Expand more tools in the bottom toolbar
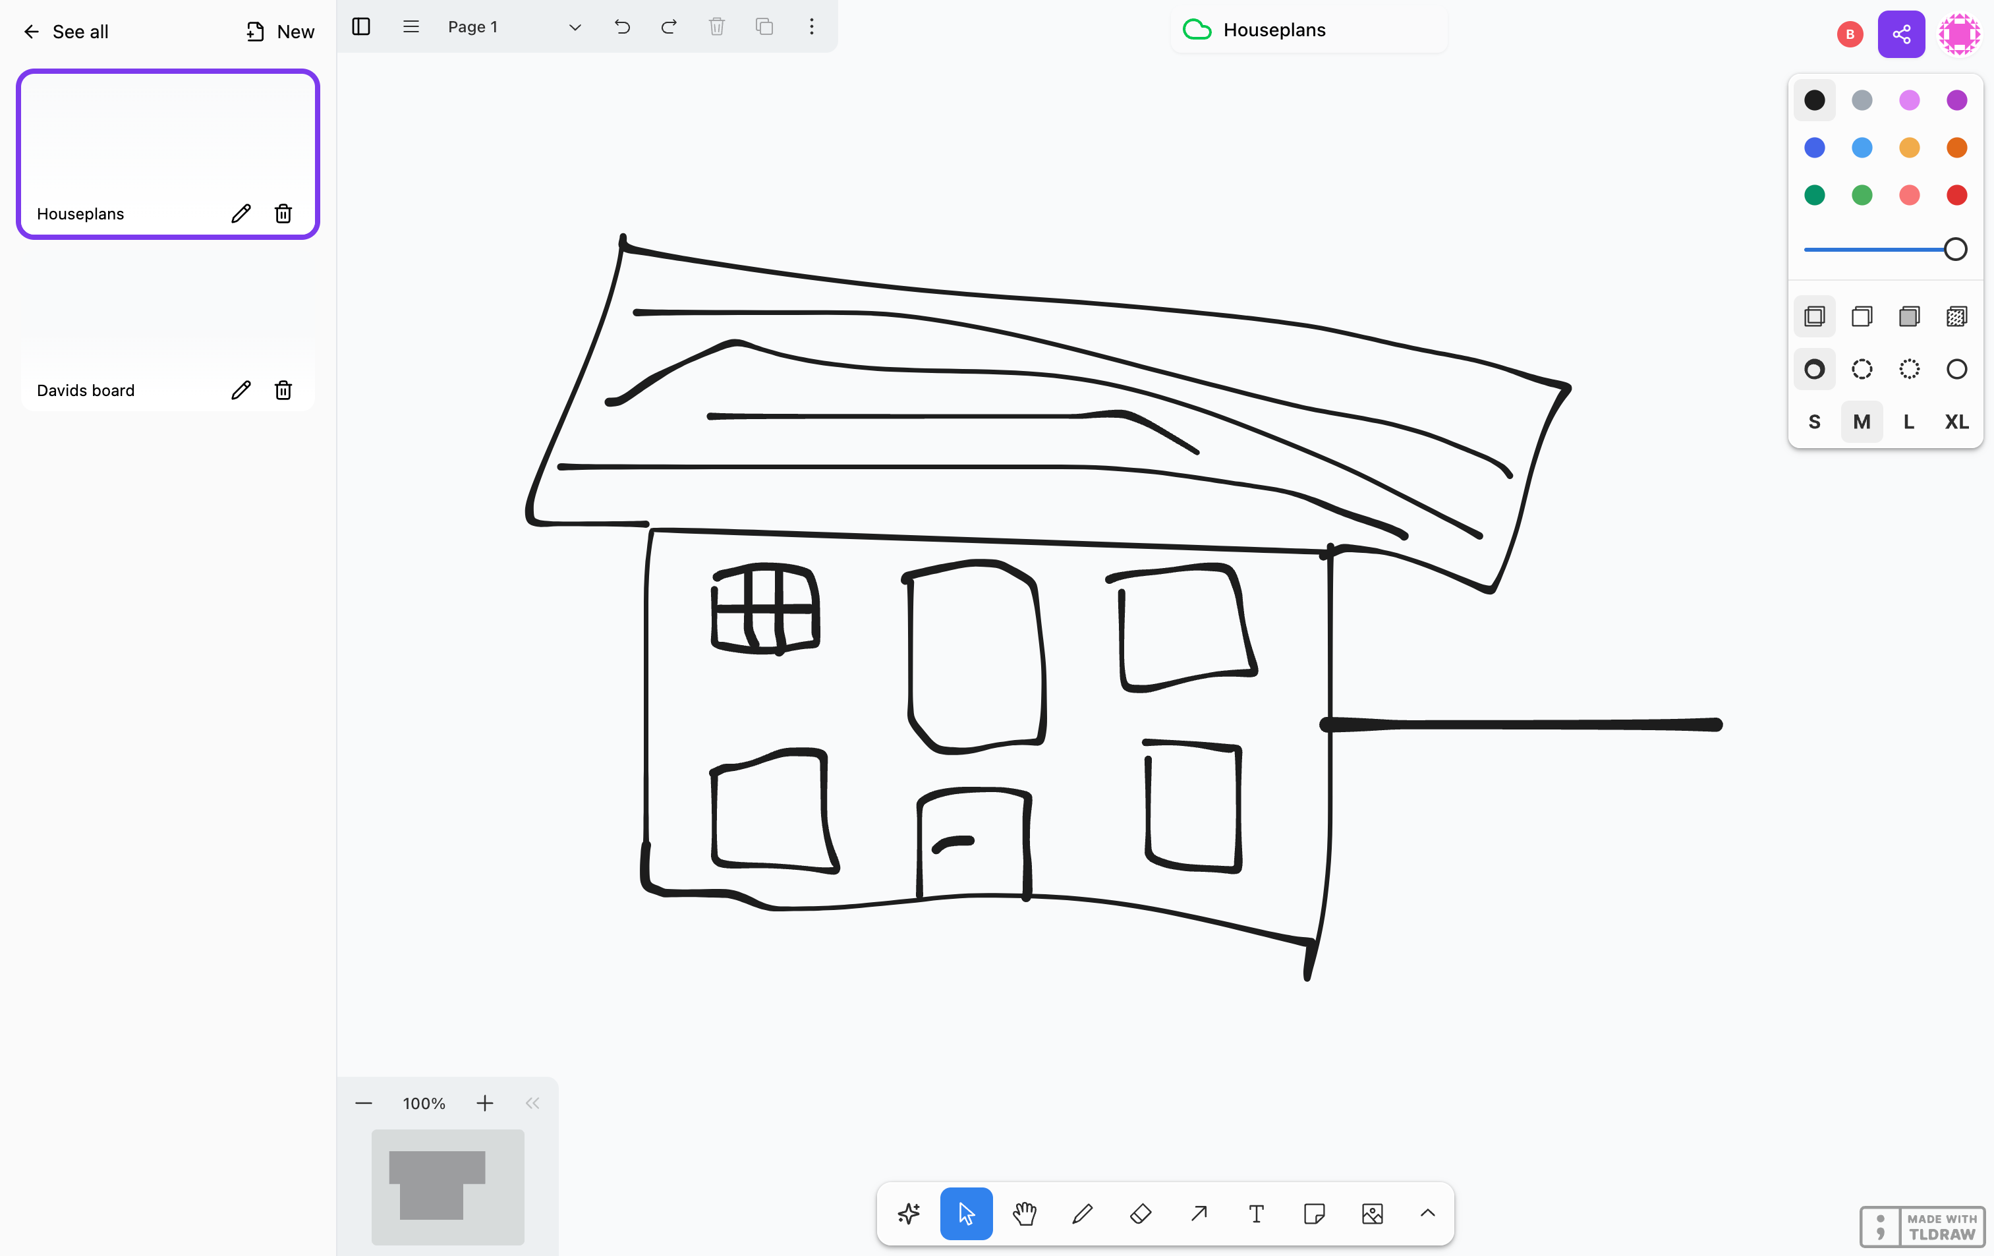This screenshot has width=1994, height=1256. coord(1427,1214)
